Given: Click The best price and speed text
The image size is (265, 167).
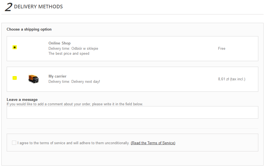Looking at the screenshot, I should coord(69,53).
